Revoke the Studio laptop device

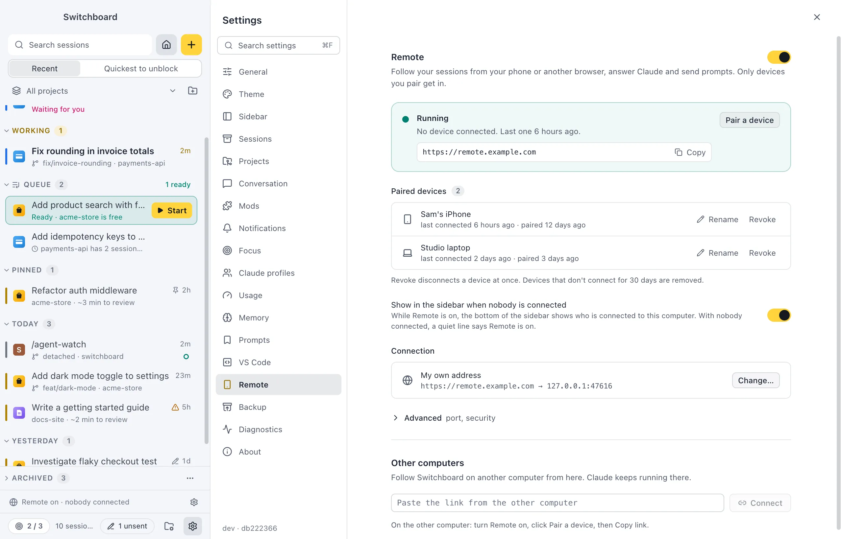(762, 253)
